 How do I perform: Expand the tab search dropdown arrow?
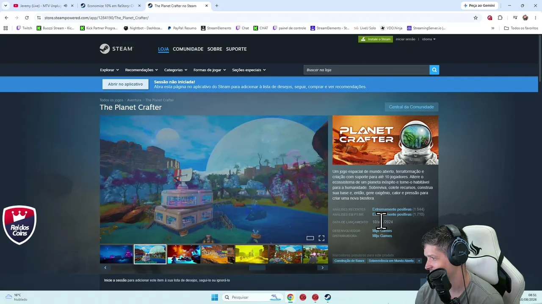tap(6, 6)
